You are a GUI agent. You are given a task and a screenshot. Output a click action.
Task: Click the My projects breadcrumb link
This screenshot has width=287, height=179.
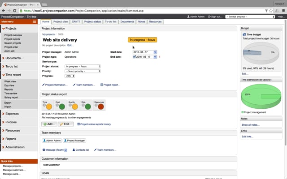pyautogui.click(x=48, y=34)
